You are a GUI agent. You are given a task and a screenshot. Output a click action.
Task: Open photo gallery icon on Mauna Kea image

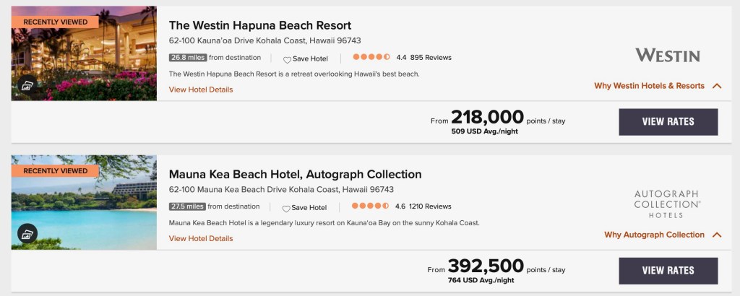tap(27, 234)
